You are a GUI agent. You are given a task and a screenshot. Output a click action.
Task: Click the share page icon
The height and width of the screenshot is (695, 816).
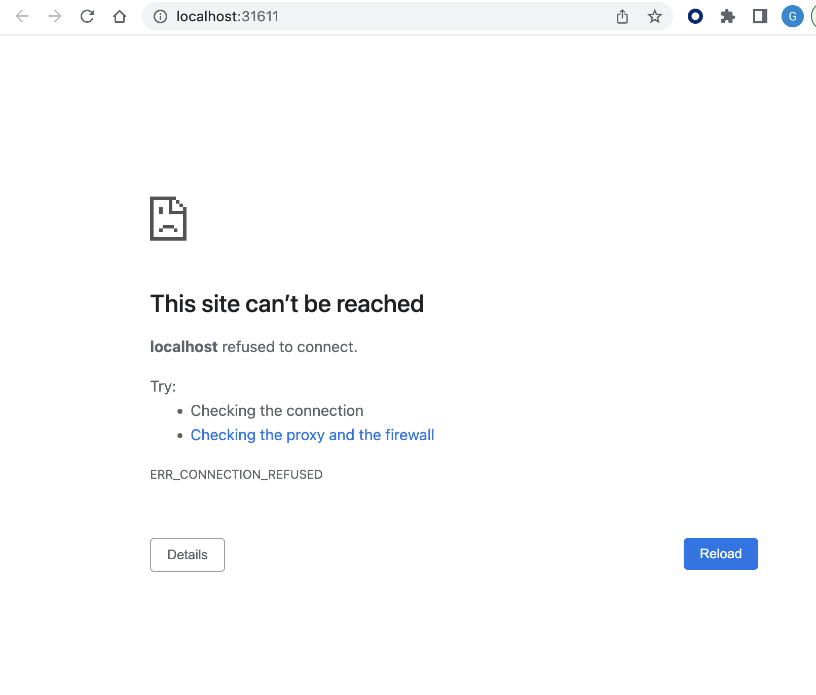click(x=622, y=16)
